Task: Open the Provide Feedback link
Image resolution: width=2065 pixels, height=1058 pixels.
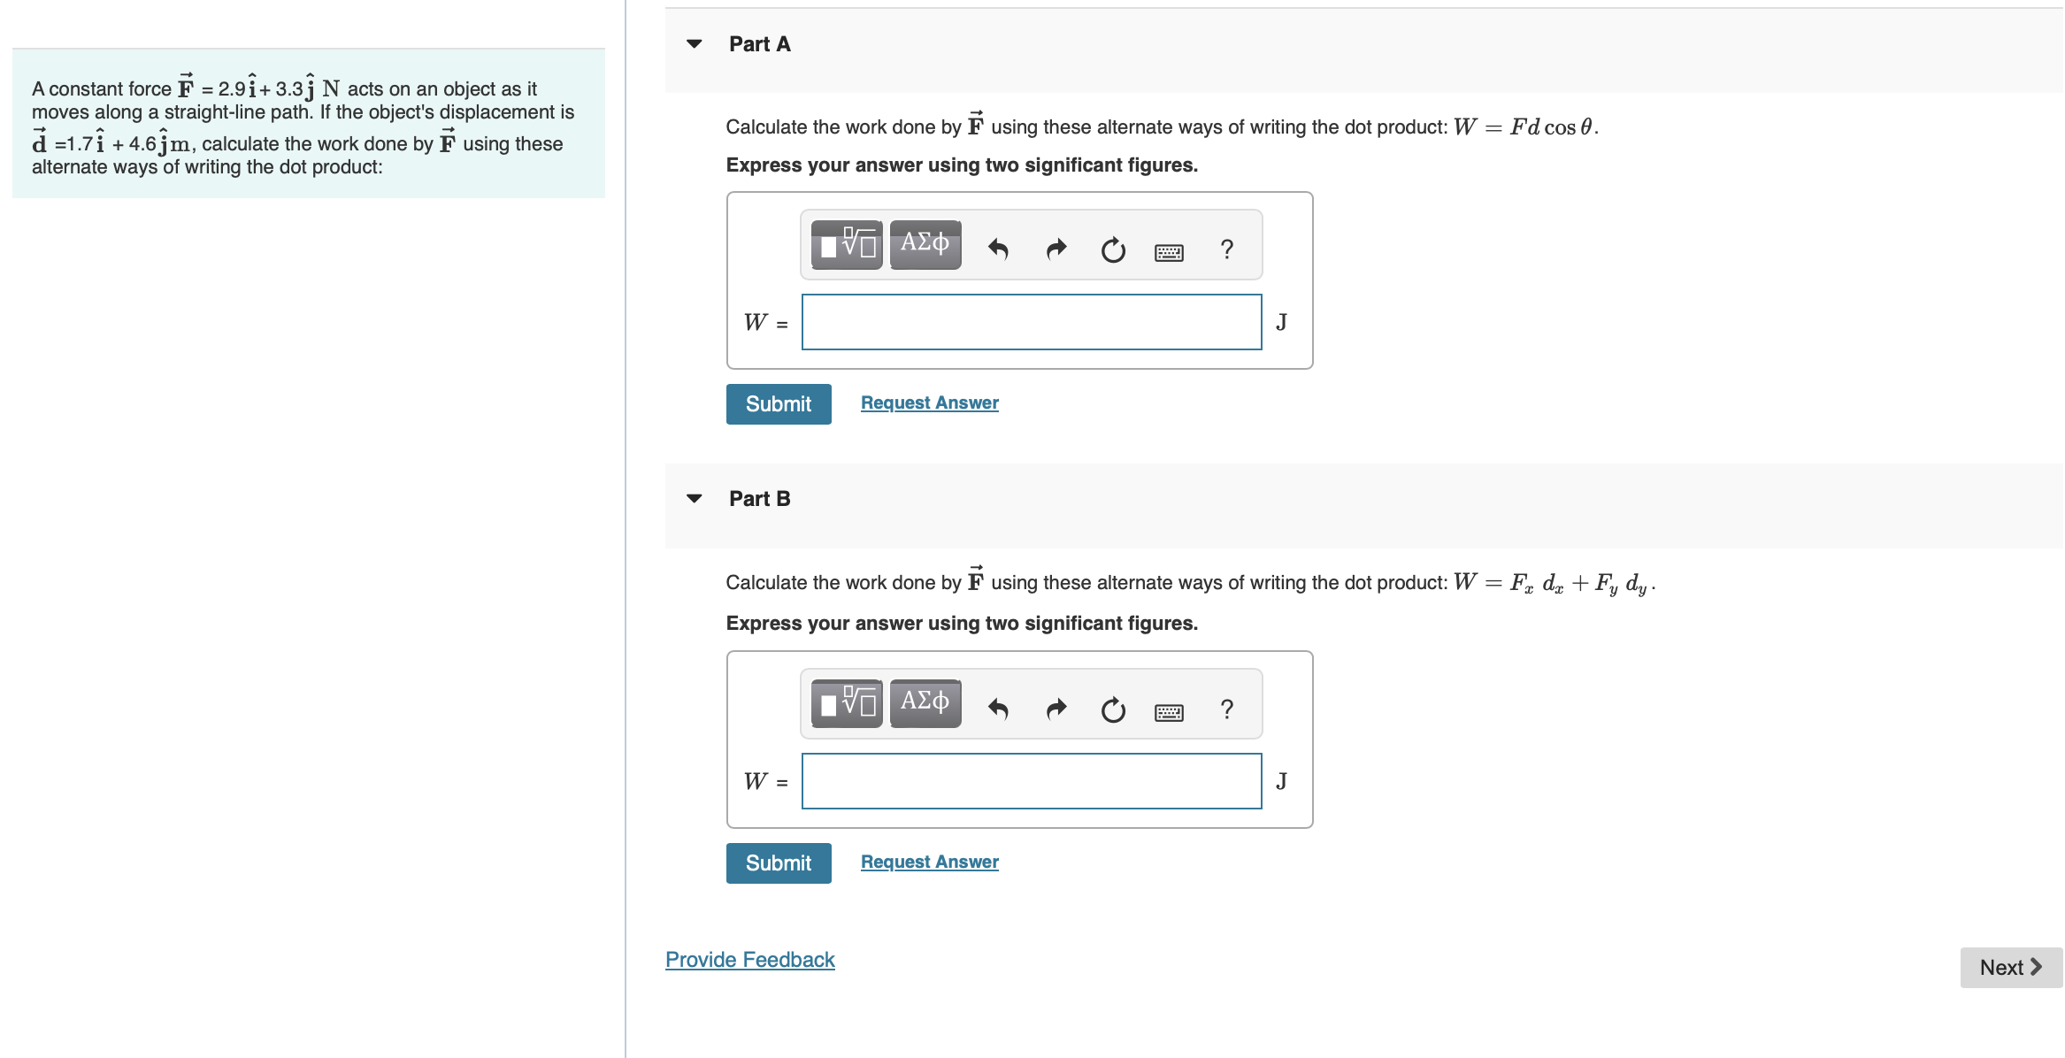Action: pos(749,959)
